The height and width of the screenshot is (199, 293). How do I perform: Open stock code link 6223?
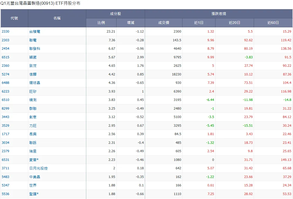[x=6, y=91]
